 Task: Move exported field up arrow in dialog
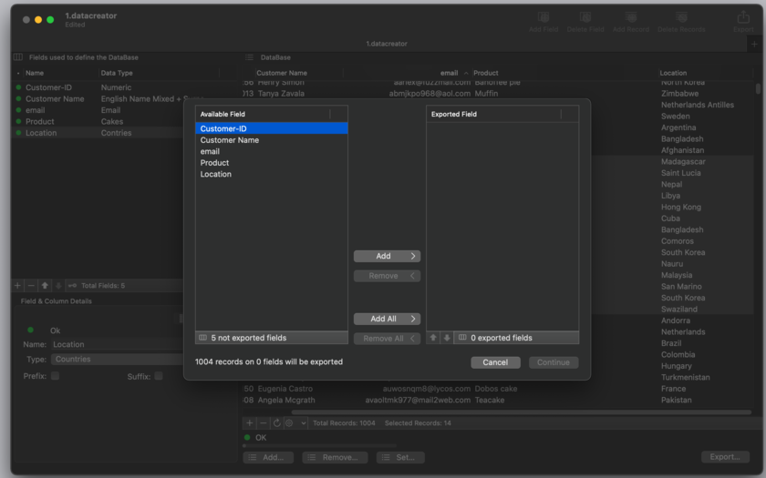pos(433,338)
